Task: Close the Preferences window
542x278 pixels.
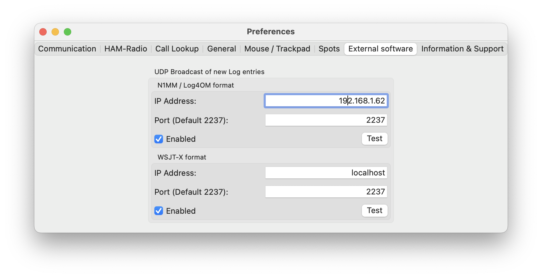Action: click(x=43, y=32)
